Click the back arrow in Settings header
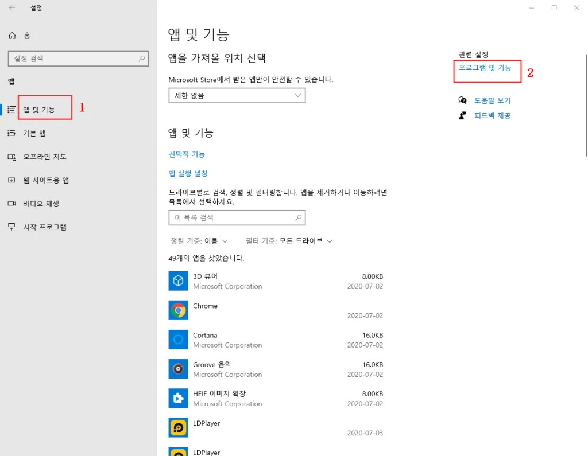 click(11, 8)
